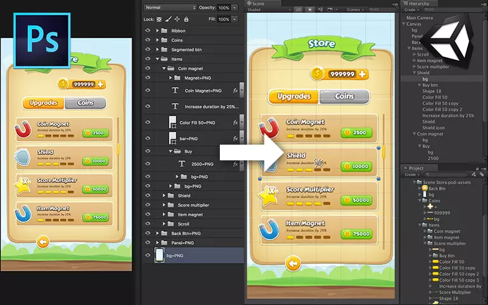Switch to the Hierarchy tab
The width and height of the screenshot is (488, 305).
[x=417, y=3]
